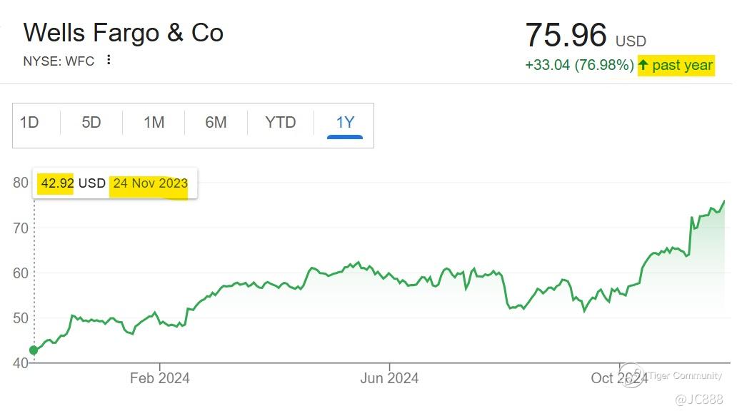Select the green data point marker on the chart
The image size is (737, 416).
point(34,350)
